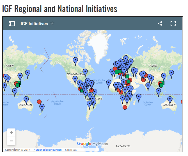Click the 5,000 km scale bar
This screenshot has width=188, height=156.
coord(81,150)
